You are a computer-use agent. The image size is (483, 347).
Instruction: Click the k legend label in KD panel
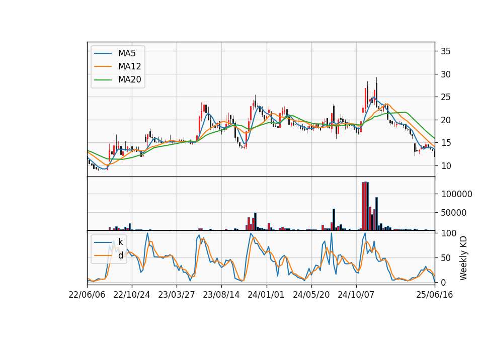point(120,242)
